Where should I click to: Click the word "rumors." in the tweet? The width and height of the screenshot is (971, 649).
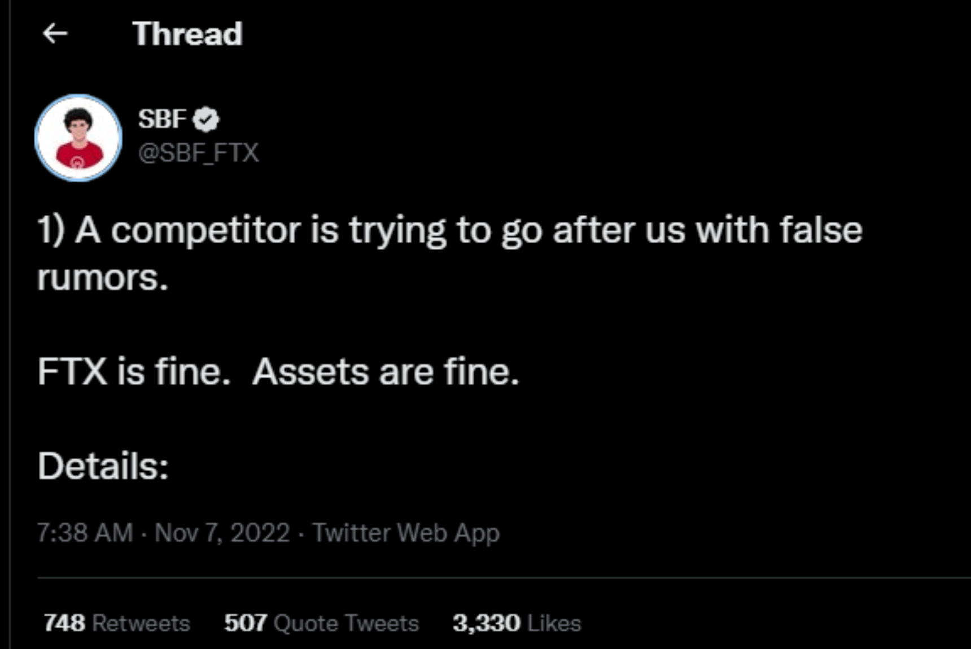pos(103,278)
